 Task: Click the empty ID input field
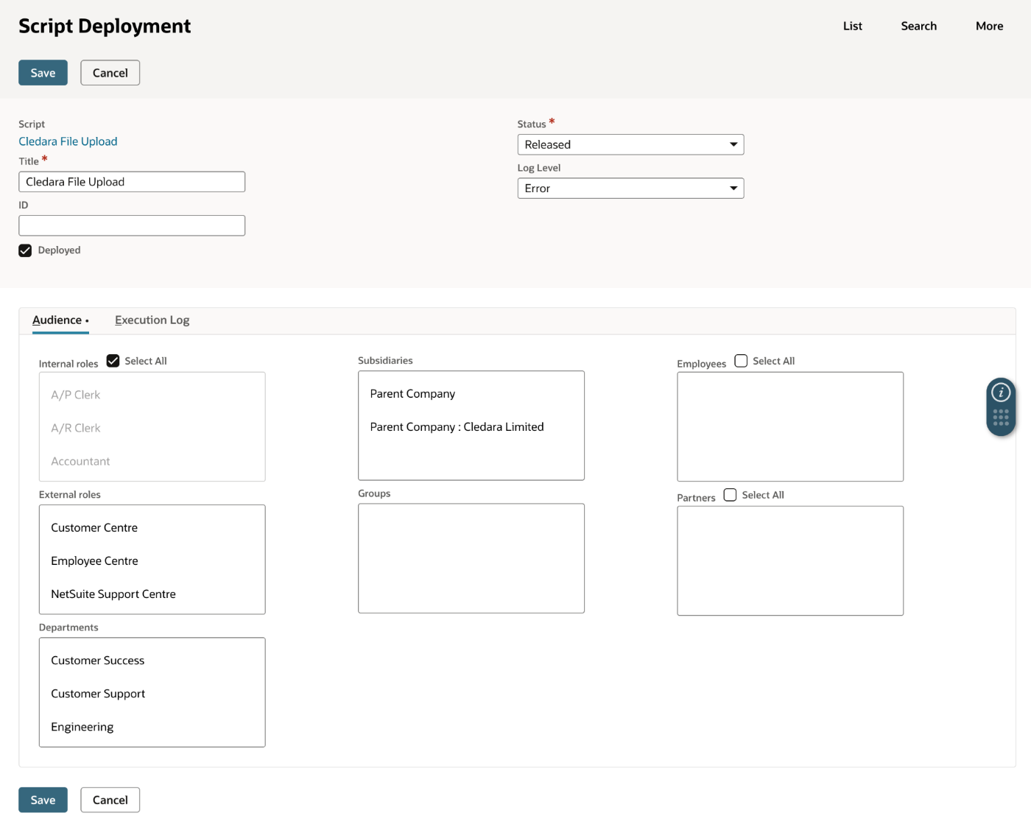[132, 225]
